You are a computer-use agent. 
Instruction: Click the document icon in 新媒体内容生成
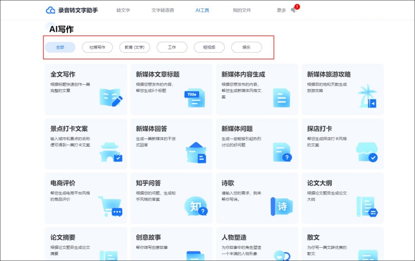(281, 98)
